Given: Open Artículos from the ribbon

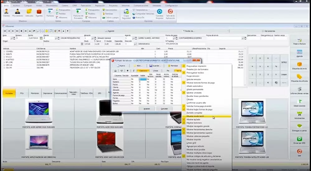Looking at the screenshot, I should coord(29,13).
